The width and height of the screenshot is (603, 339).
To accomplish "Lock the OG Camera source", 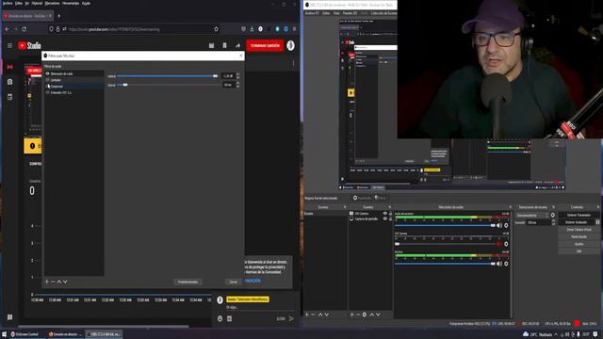I will (x=390, y=214).
